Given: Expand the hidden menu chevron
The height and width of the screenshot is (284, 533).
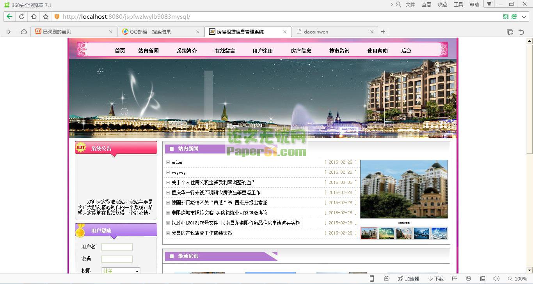Looking at the screenshot, I should (391, 4).
